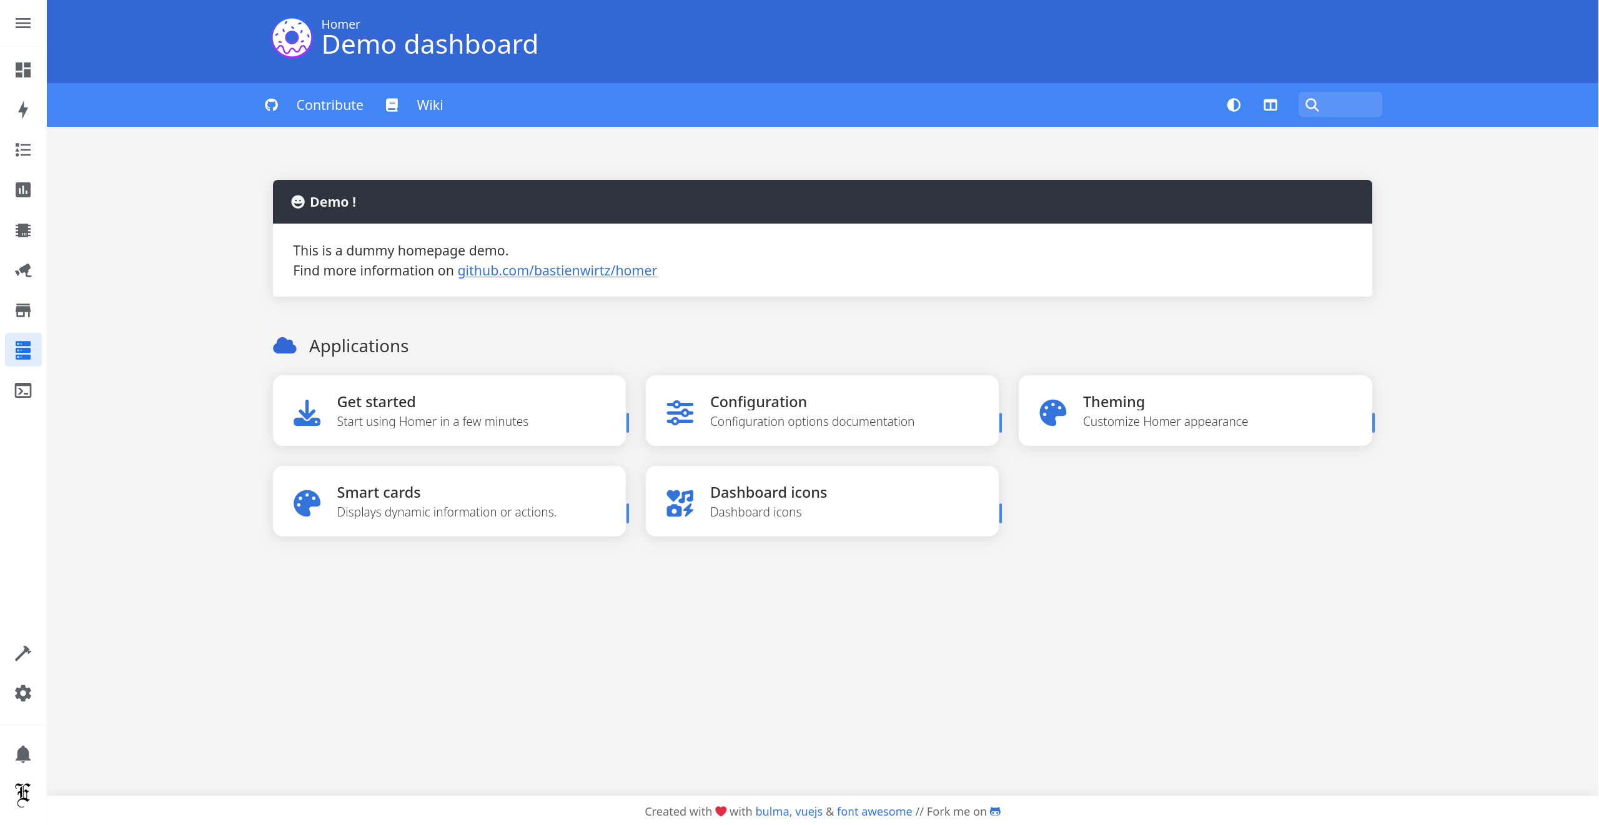
Task: Open the Get started card
Action: (x=449, y=410)
